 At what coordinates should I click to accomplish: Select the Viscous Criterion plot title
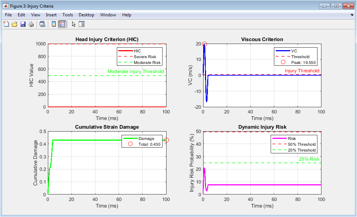coord(262,39)
